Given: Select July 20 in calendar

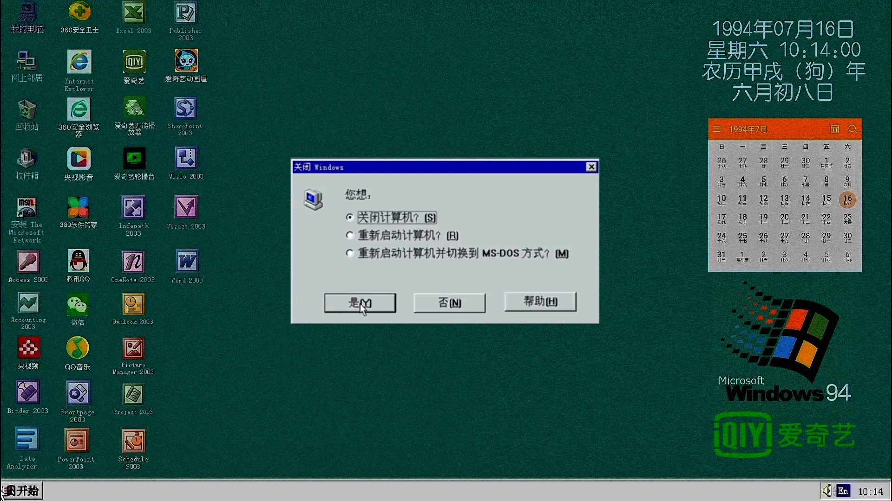Looking at the screenshot, I should pos(784,218).
